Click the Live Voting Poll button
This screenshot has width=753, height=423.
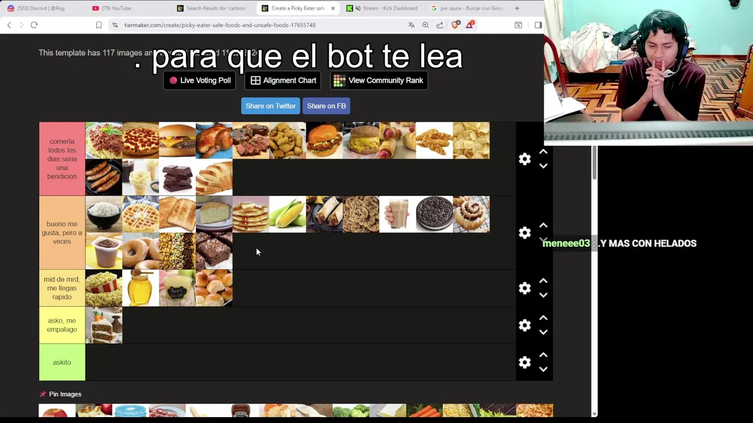point(200,80)
